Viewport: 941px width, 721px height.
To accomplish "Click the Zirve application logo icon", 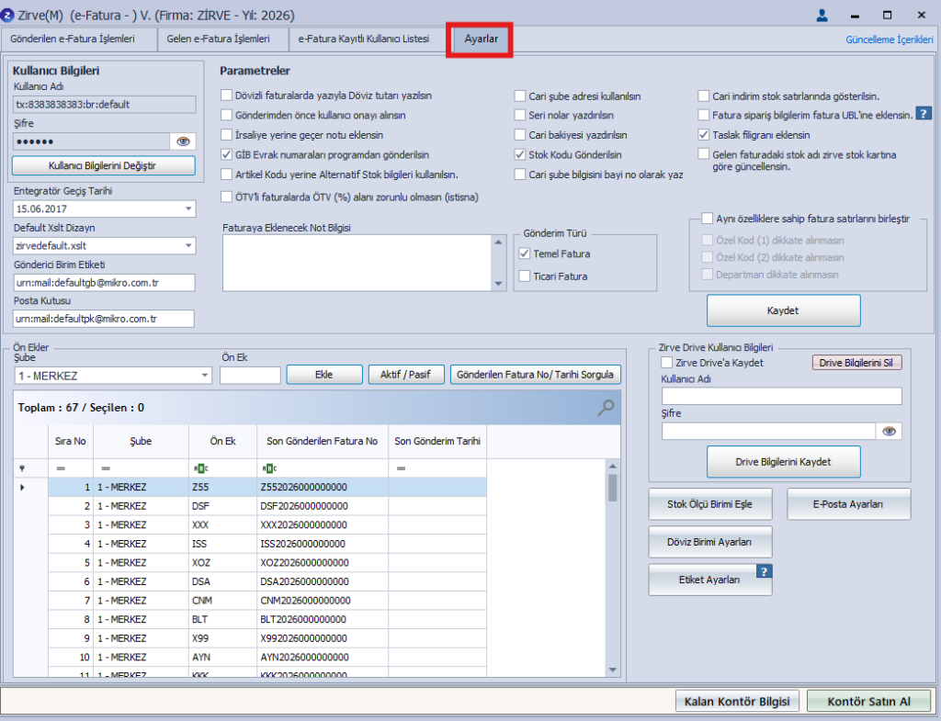I will tap(7, 15).
